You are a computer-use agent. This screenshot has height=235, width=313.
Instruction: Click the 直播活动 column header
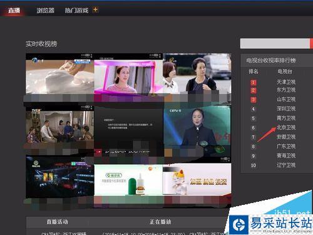tap(57, 222)
